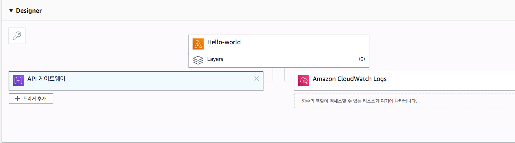Collapse the Designer section triangle

[x=11, y=11]
